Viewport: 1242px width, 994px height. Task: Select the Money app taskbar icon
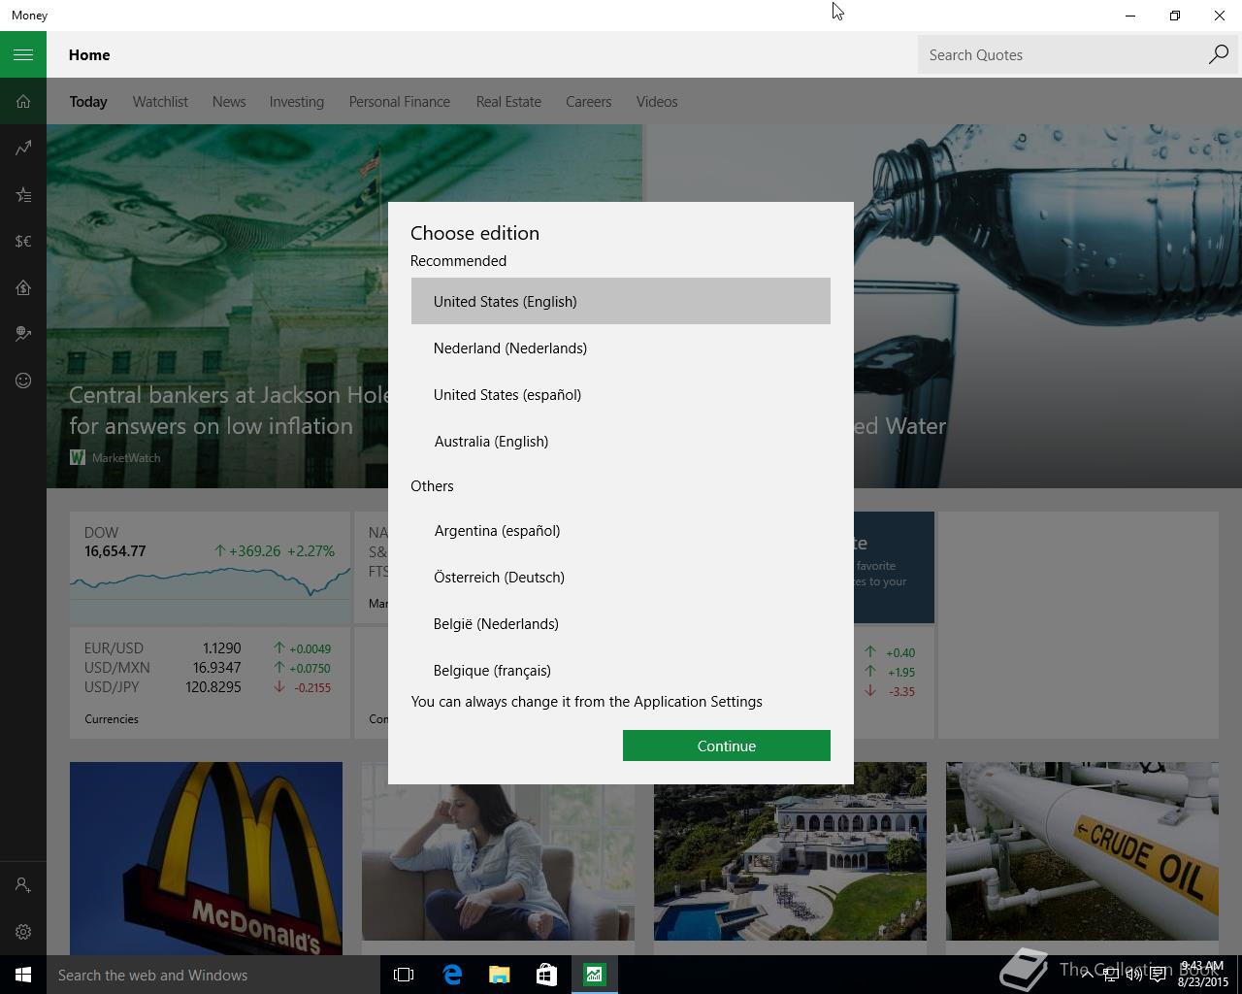click(x=594, y=975)
